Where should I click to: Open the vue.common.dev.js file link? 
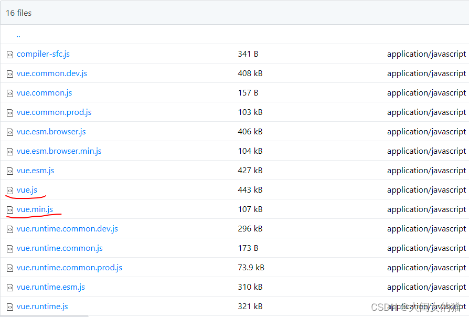(x=52, y=73)
